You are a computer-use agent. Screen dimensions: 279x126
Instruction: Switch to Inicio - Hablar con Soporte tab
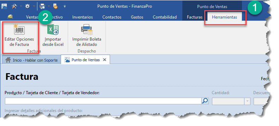(31, 60)
